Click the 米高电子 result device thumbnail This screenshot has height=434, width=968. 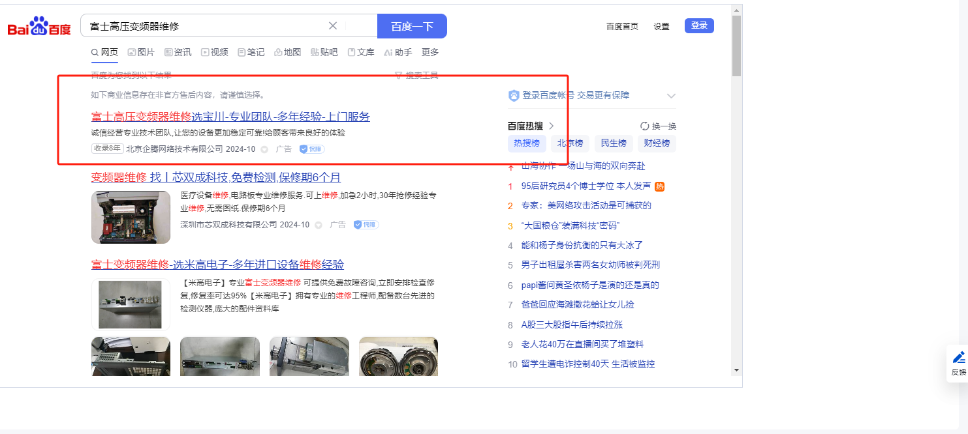tap(131, 304)
